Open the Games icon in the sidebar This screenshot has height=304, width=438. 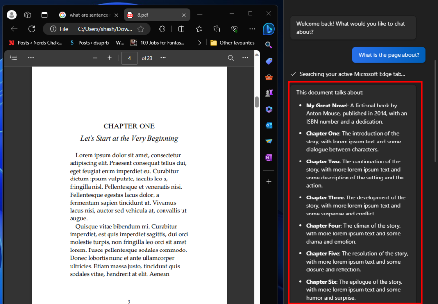pyautogui.click(x=269, y=93)
